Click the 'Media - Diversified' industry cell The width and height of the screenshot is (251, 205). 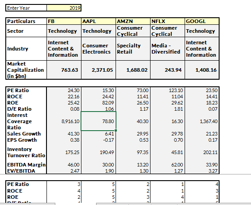[168, 49]
